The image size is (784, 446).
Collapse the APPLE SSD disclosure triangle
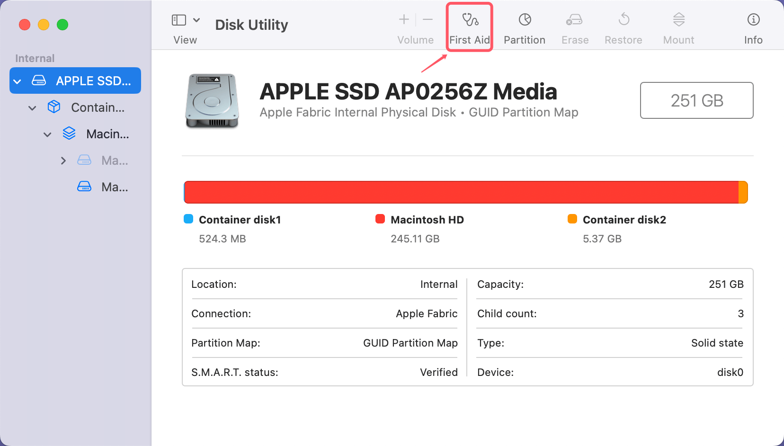pyautogui.click(x=17, y=80)
